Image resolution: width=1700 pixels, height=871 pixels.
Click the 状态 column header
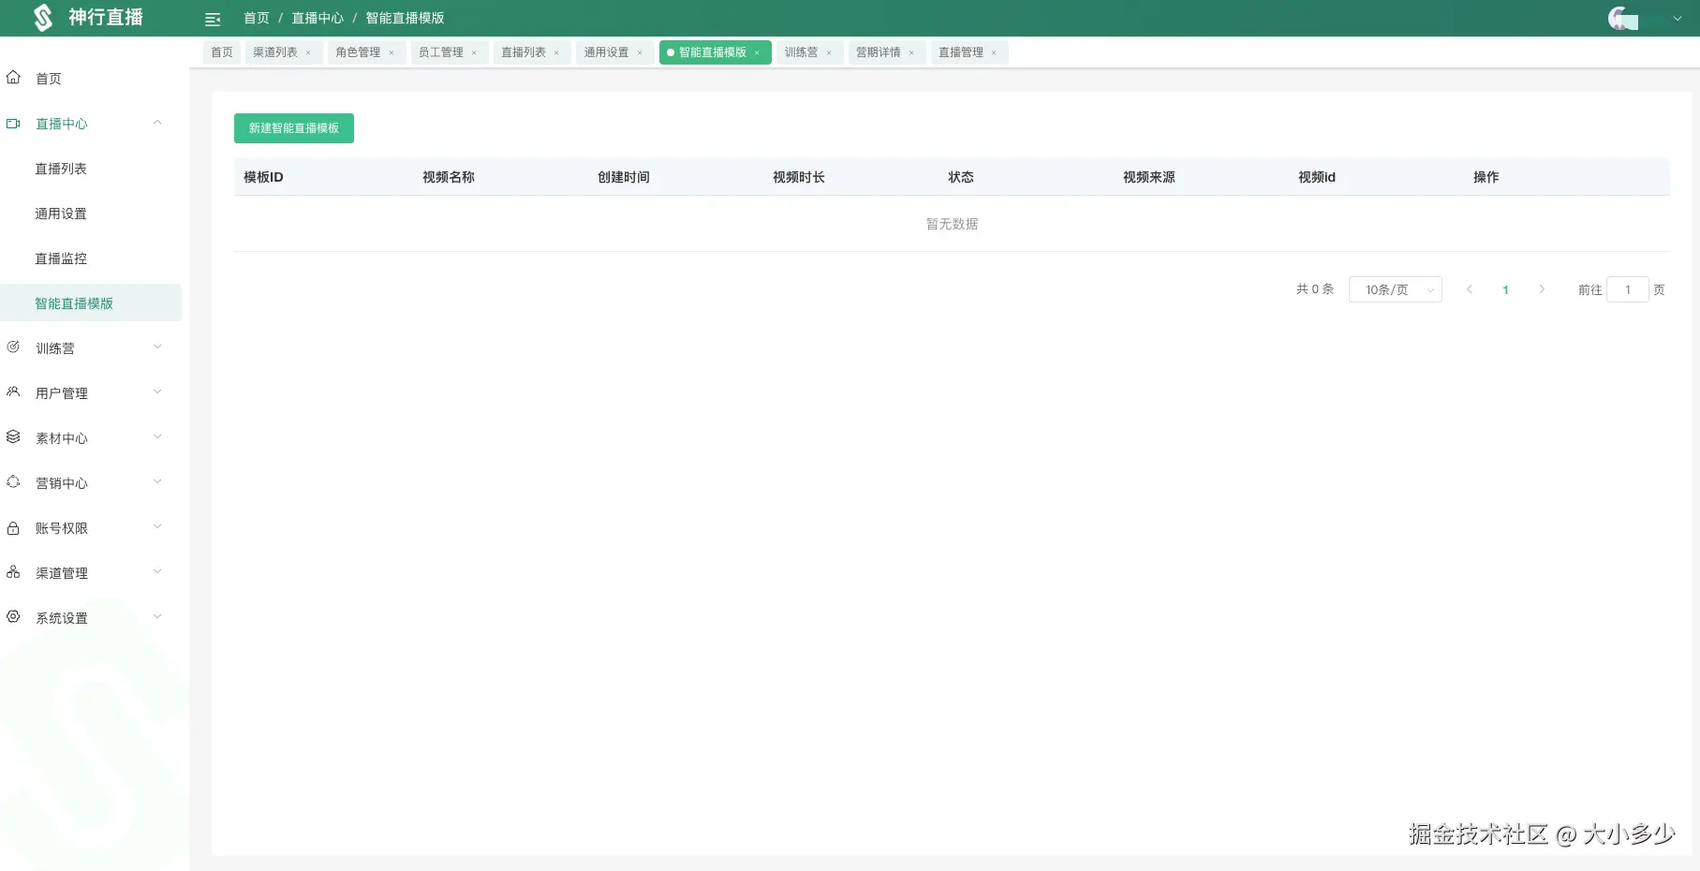(x=961, y=177)
